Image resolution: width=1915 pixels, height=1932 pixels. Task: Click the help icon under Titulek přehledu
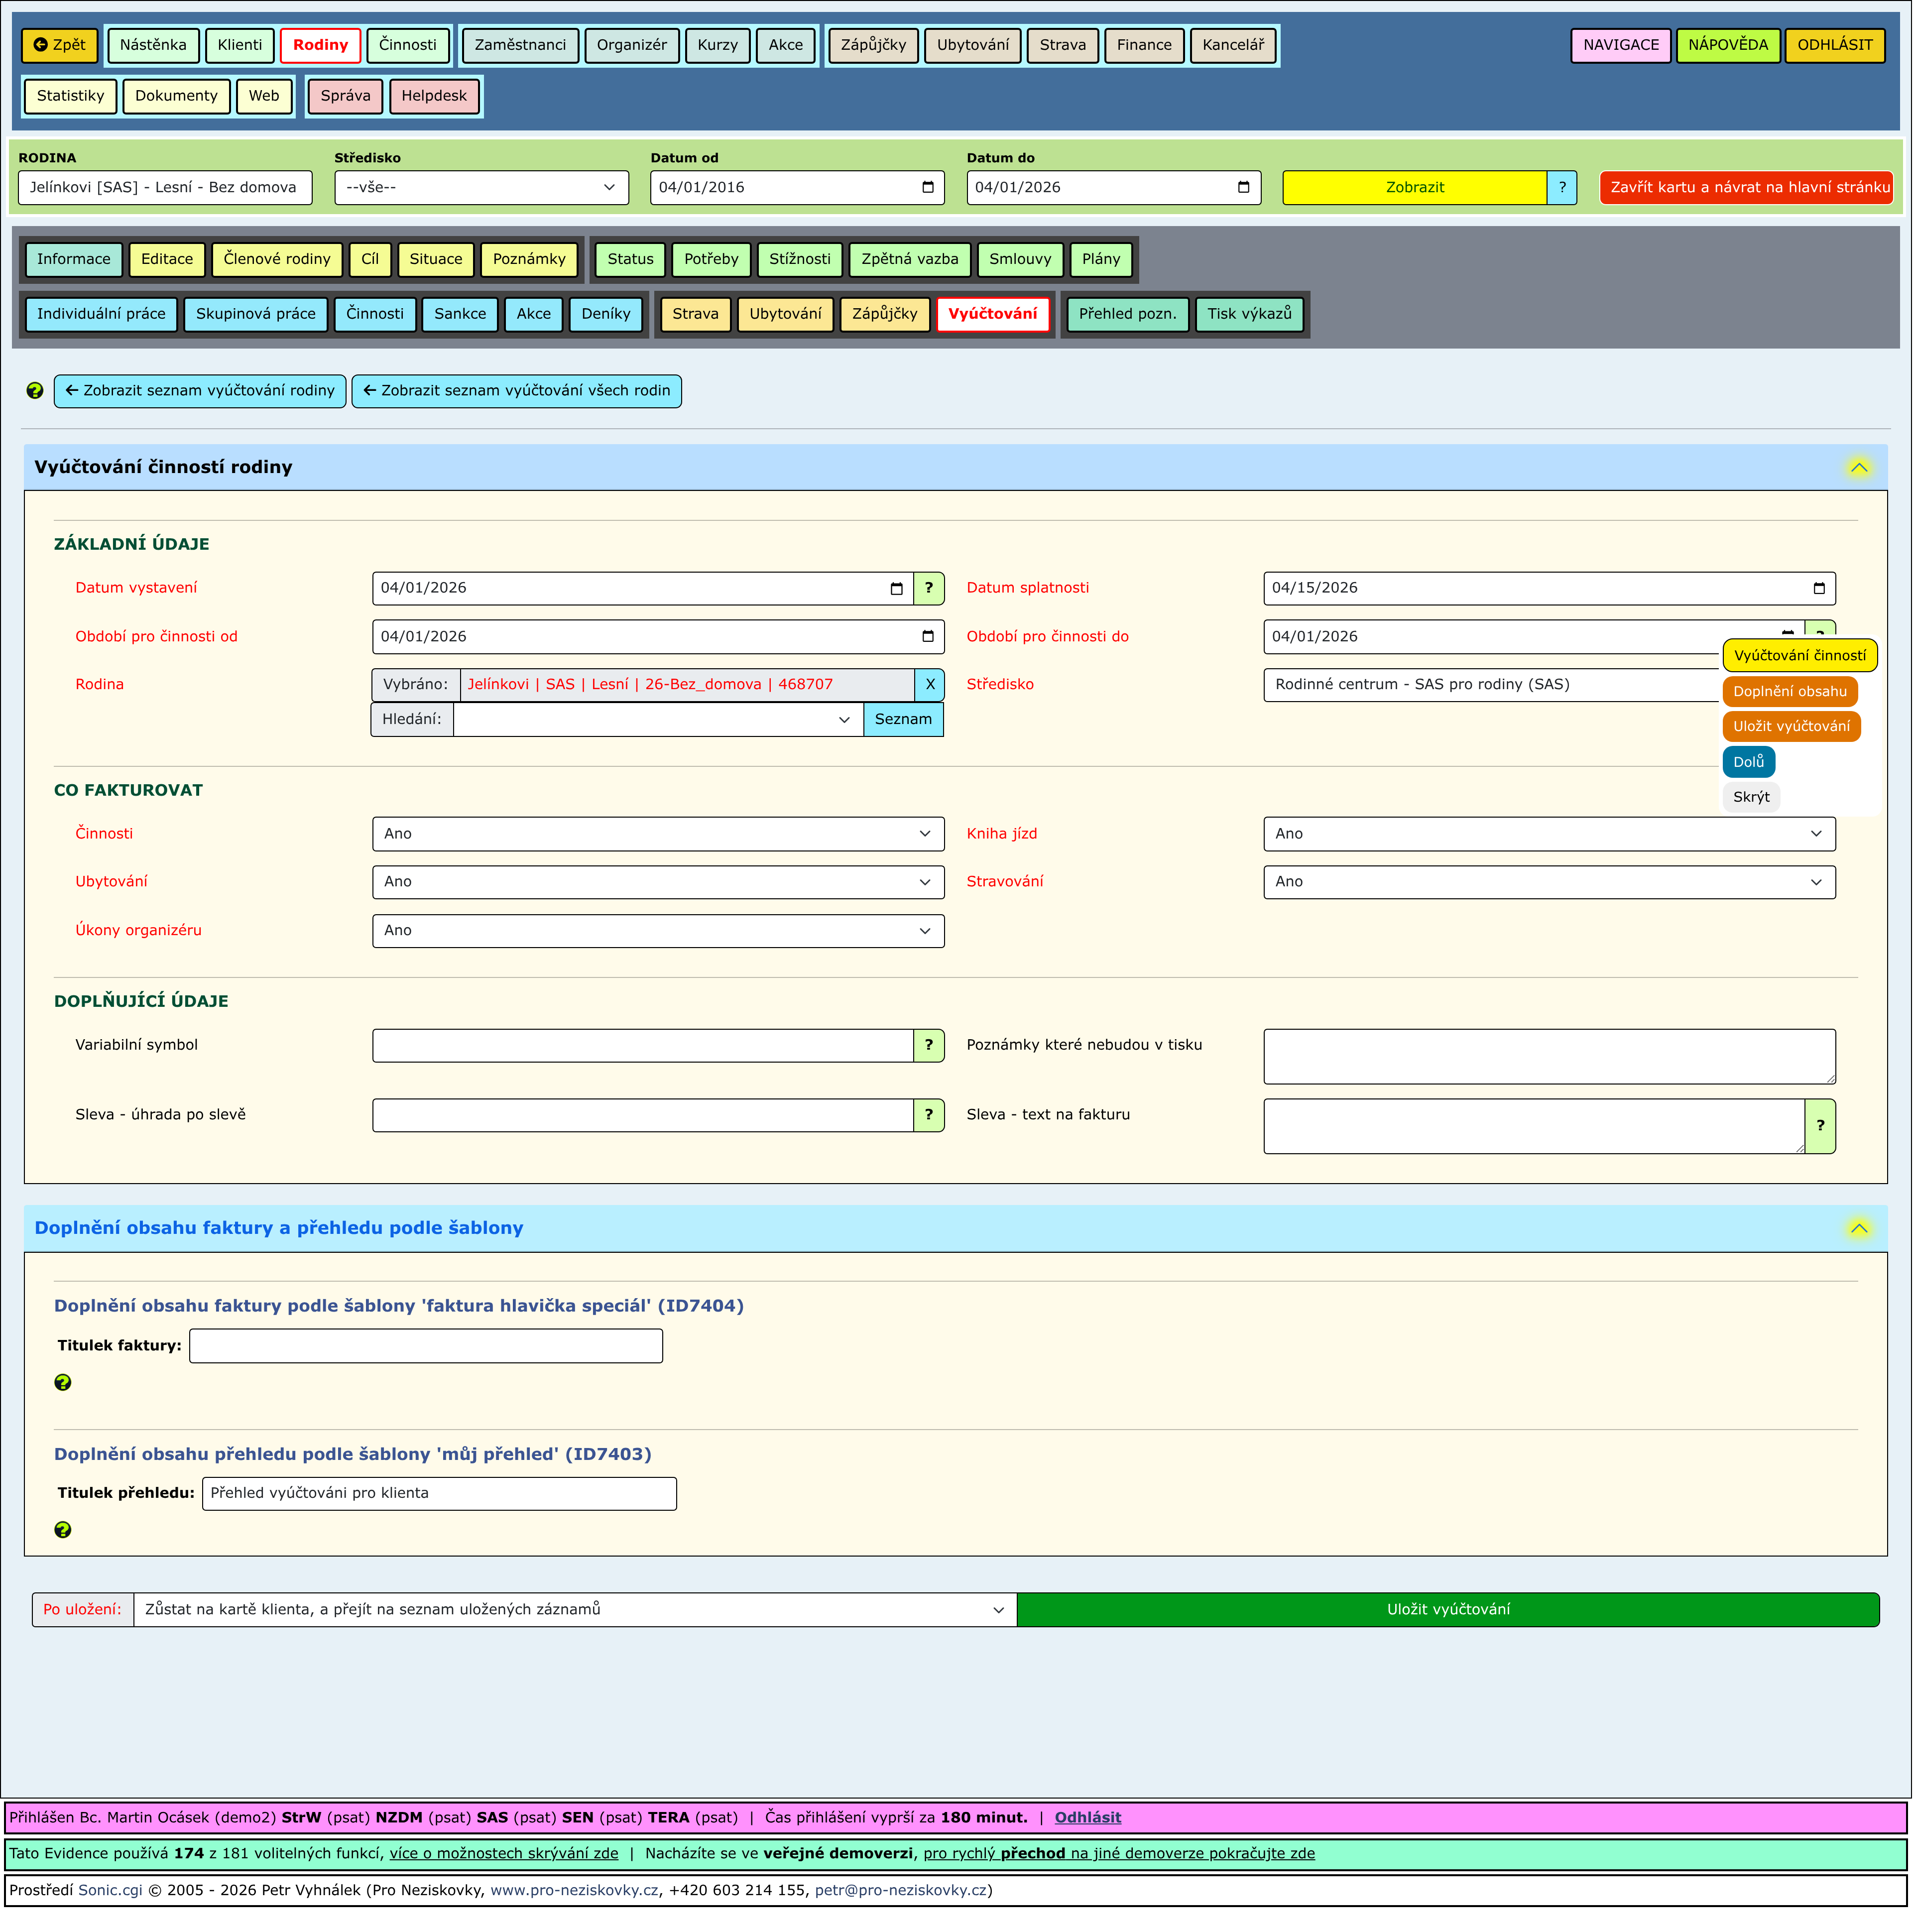point(63,1531)
